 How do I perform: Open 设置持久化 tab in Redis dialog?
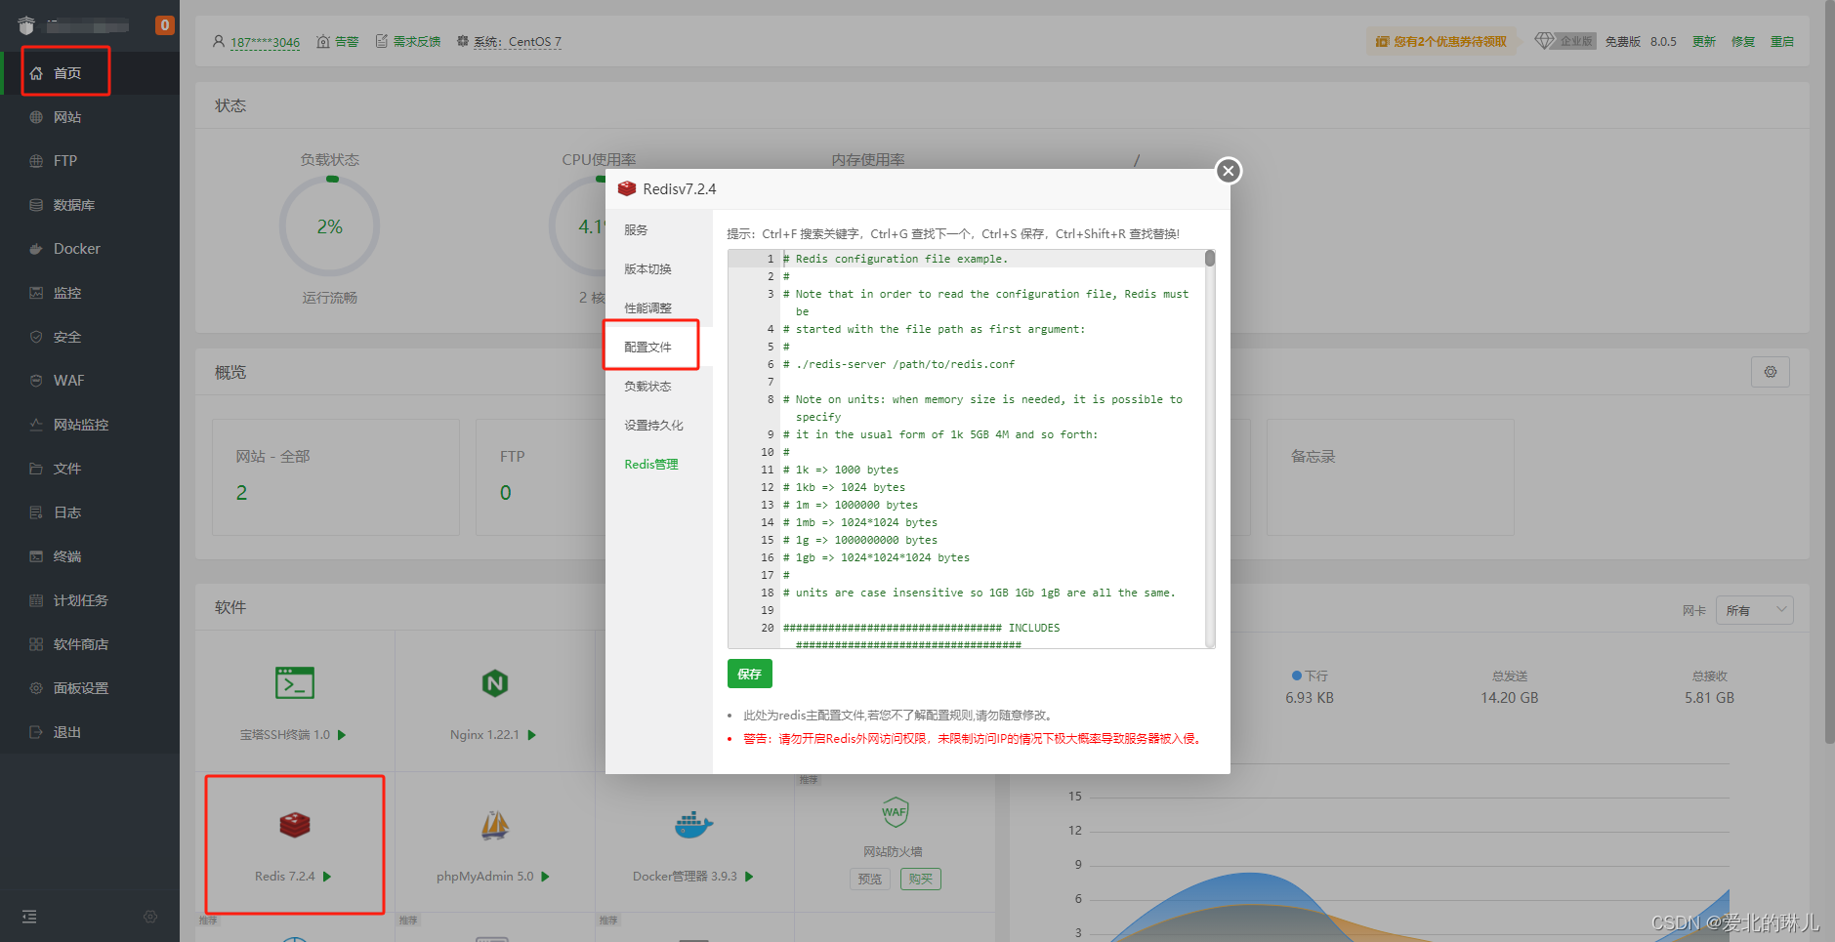click(659, 426)
